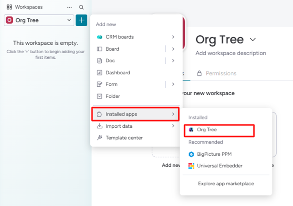Image resolution: width=293 pixels, height=206 pixels.
Task: Select Import data menu entry
Action: tap(136, 126)
